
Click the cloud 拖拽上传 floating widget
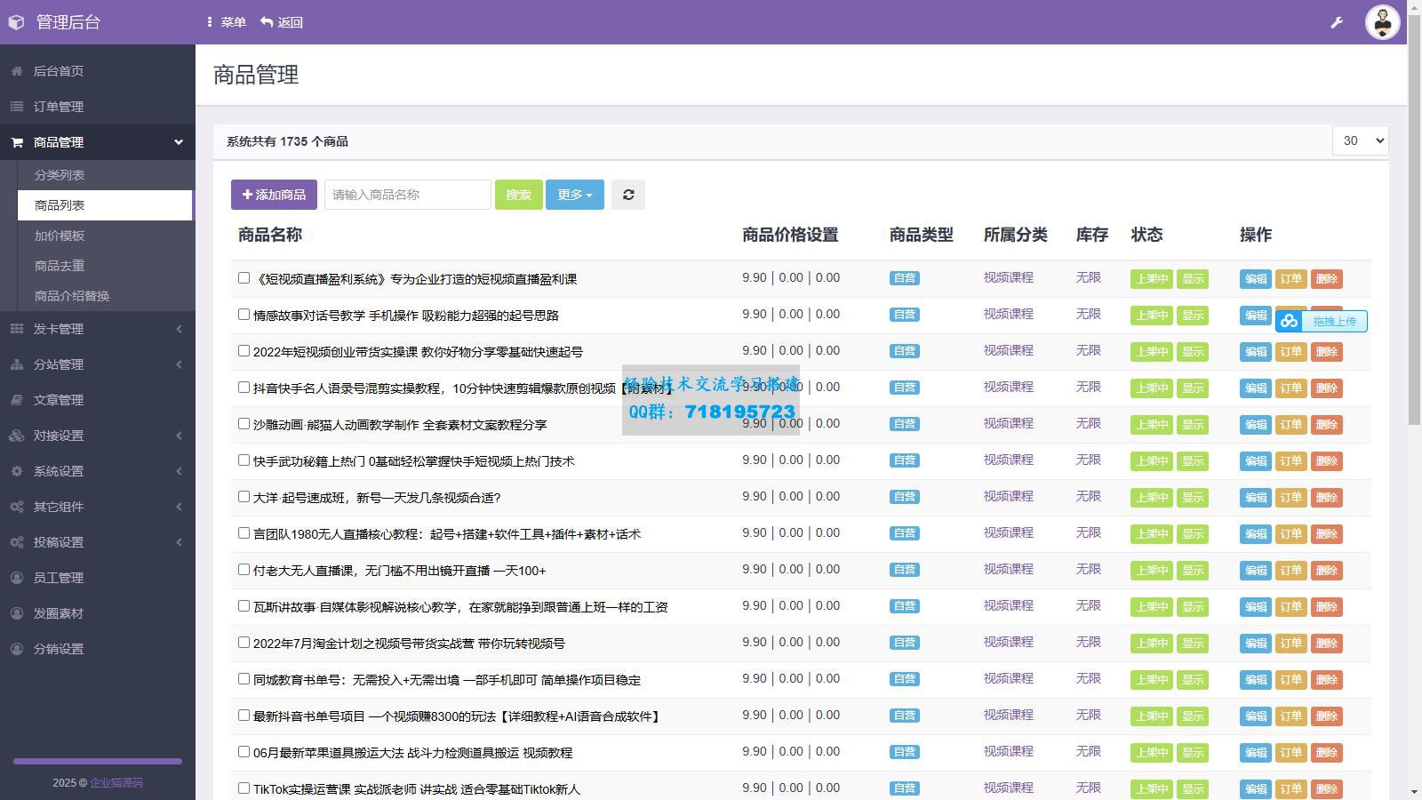click(x=1322, y=321)
